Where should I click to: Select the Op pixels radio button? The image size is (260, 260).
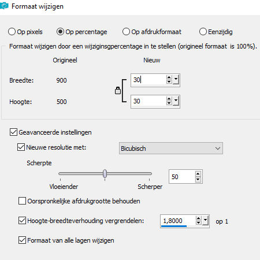point(12,32)
